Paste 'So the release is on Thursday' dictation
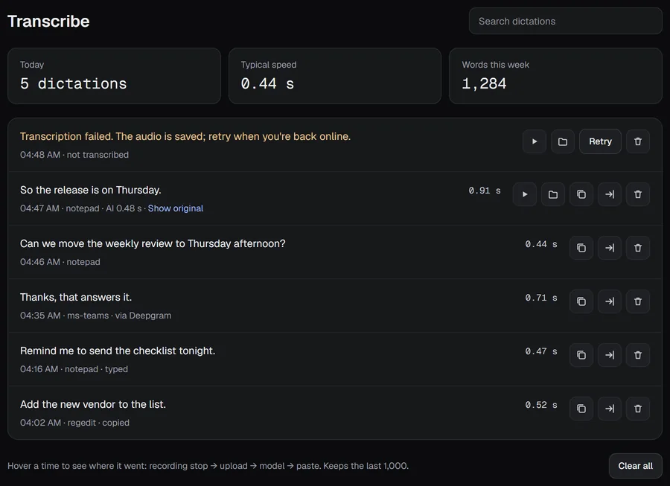The width and height of the screenshot is (670, 486). [x=610, y=194]
